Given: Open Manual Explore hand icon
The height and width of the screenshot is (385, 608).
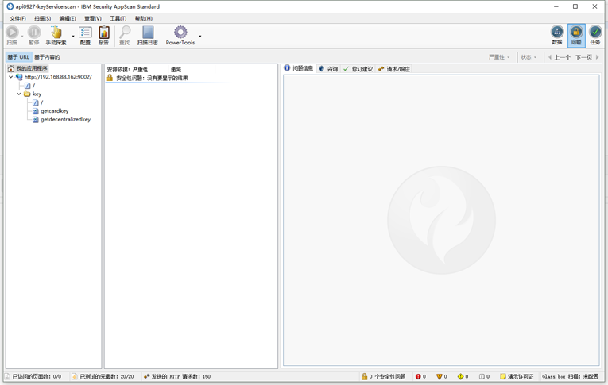Looking at the screenshot, I should [x=56, y=35].
